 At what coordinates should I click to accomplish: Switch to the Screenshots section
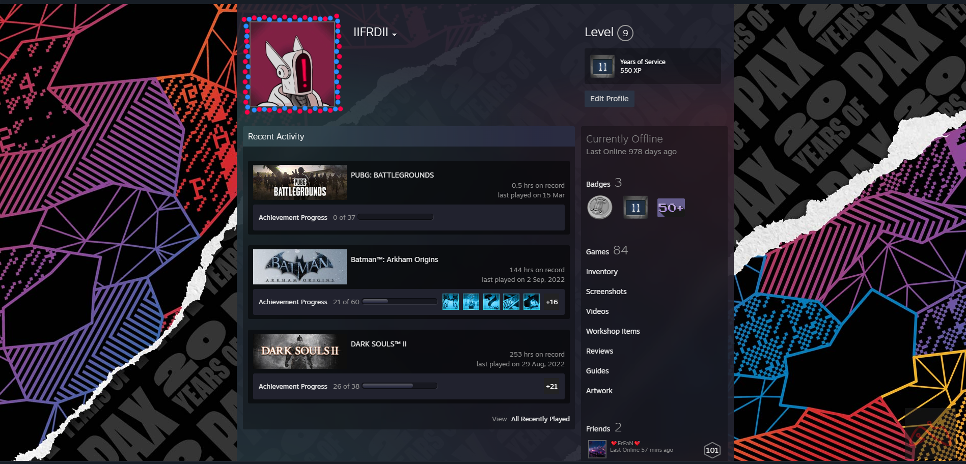coord(606,291)
